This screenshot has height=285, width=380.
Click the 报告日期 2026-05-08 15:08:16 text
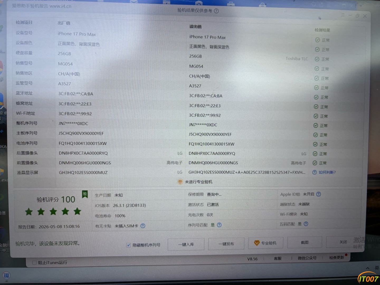click(x=49, y=226)
